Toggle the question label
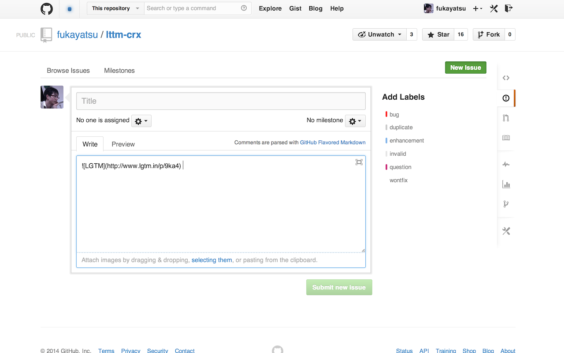Viewport: 564px width, 353px height. (400, 167)
